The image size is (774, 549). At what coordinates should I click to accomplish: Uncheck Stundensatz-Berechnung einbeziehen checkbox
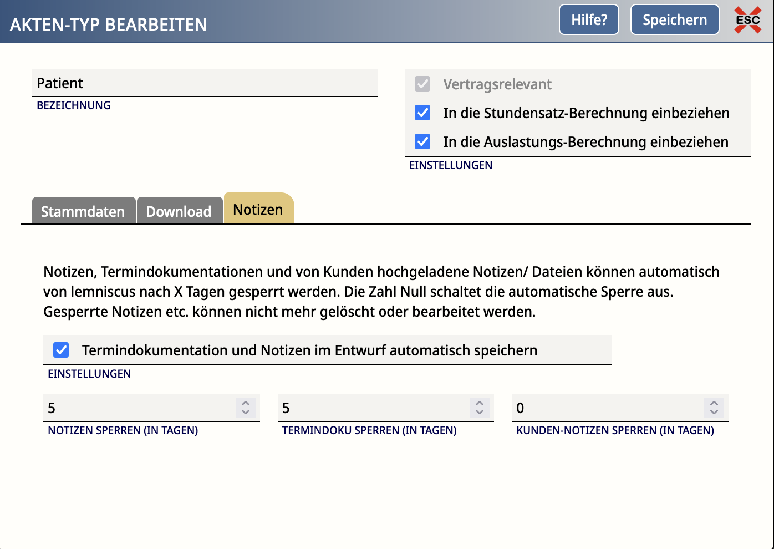point(422,113)
